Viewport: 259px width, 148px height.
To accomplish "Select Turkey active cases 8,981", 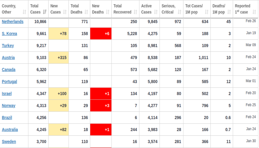I will tap(153, 46).
